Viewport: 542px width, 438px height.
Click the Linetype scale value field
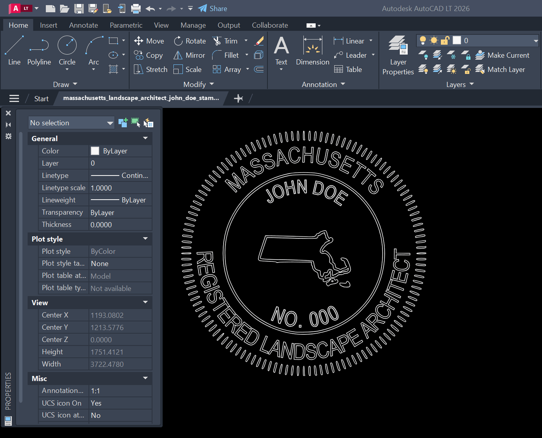120,188
